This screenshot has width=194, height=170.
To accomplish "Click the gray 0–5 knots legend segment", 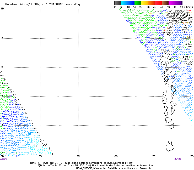I will (x=117, y=3).
